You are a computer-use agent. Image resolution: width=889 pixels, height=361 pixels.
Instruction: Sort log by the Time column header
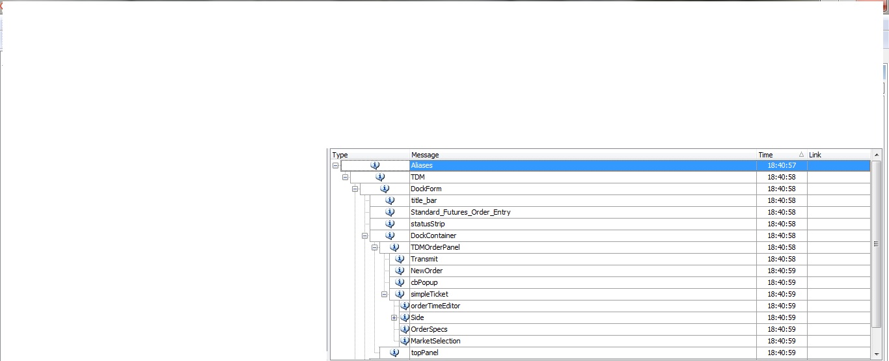tap(780, 155)
